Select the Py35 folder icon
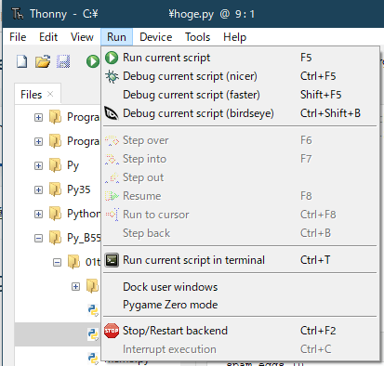The width and height of the screenshot is (384, 366). tap(55, 190)
